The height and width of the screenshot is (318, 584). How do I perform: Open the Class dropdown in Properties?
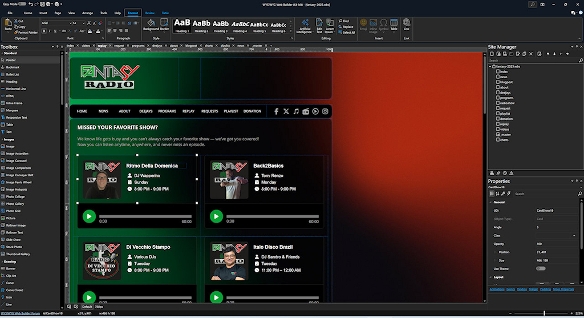(x=574, y=236)
